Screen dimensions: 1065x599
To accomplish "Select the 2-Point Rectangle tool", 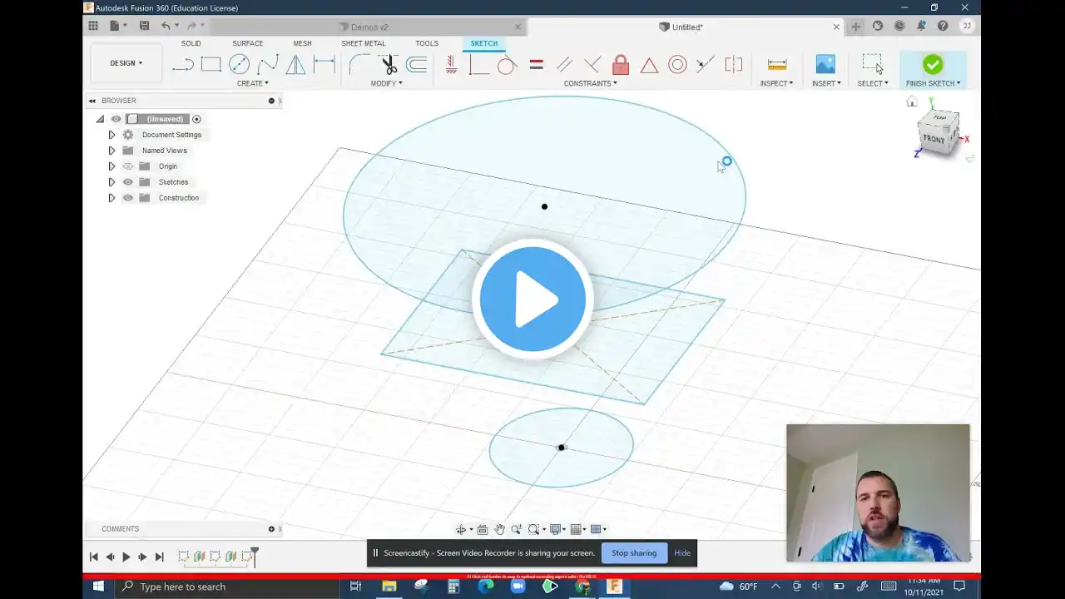I will coord(211,65).
